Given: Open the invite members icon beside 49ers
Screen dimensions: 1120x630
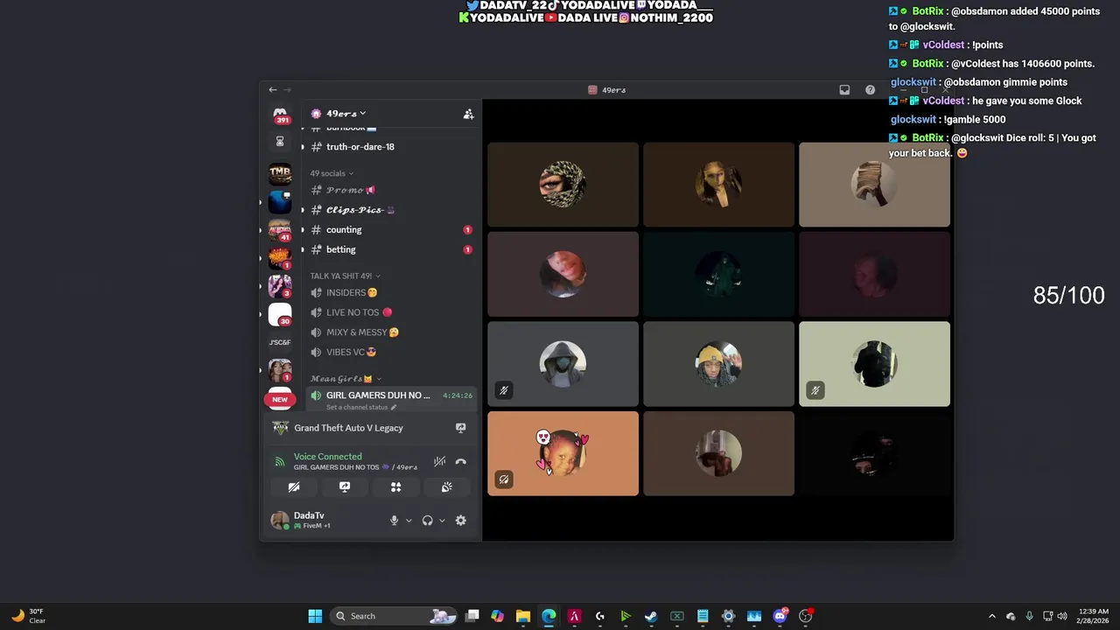Looking at the screenshot, I should (468, 114).
